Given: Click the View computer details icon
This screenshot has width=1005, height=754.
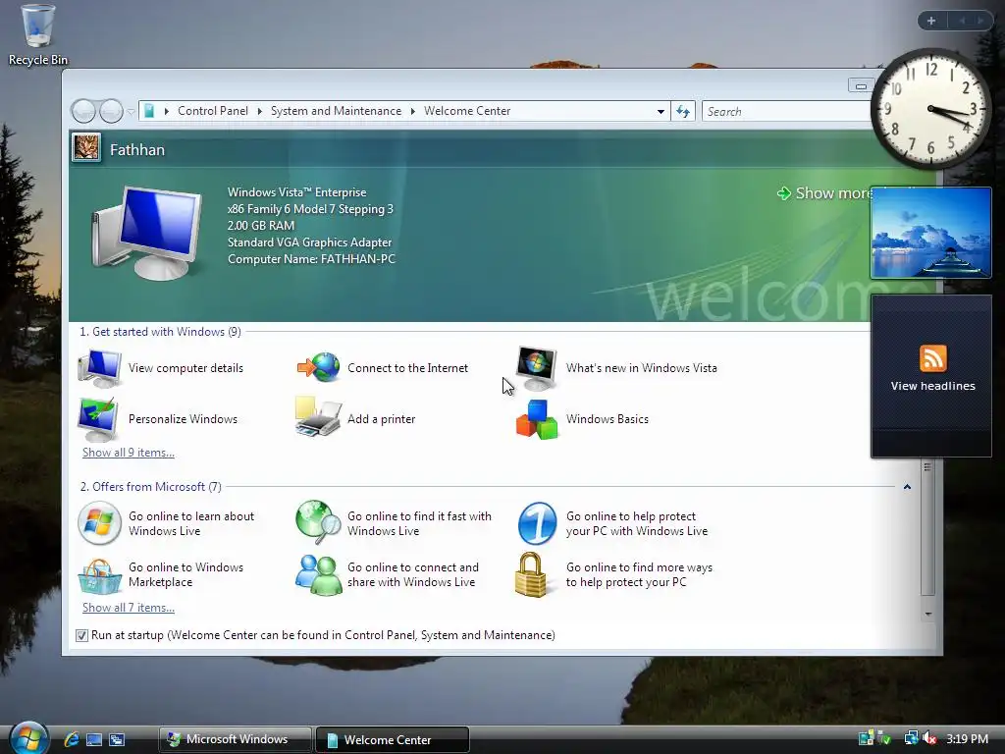Looking at the screenshot, I should click(x=99, y=368).
